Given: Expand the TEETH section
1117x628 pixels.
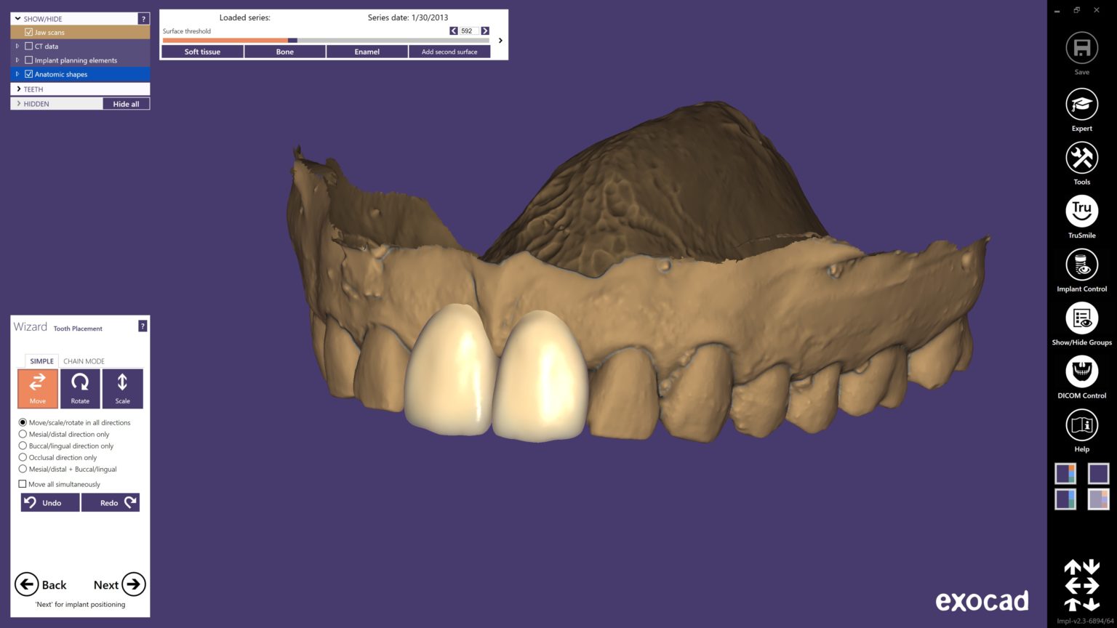Looking at the screenshot, I should click(18, 89).
